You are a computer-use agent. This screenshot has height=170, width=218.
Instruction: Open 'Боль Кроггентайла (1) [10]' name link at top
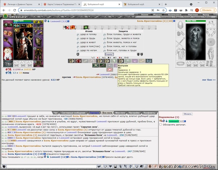155,21
